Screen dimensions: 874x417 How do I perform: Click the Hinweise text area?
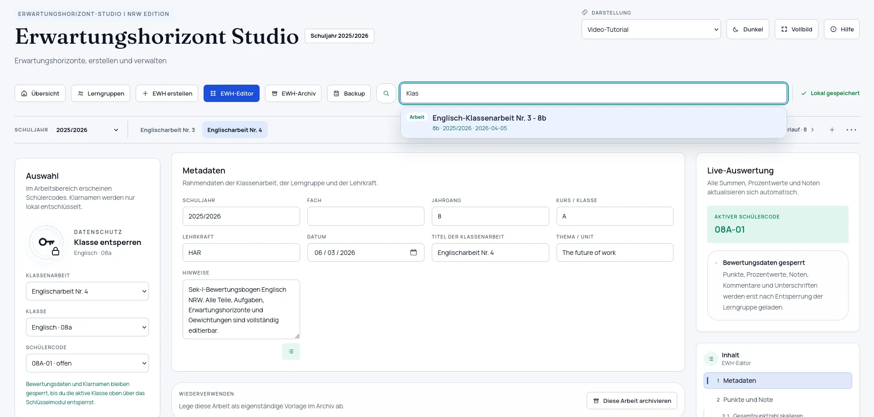tap(241, 310)
